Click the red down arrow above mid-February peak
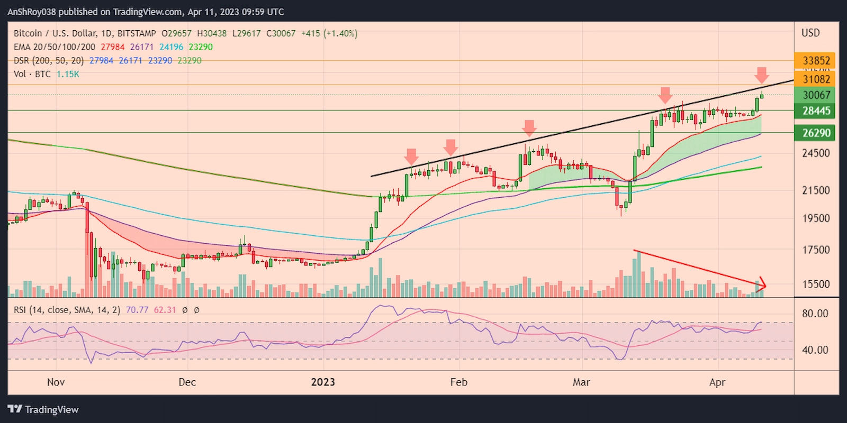The width and height of the screenshot is (847, 423). [529, 127]
